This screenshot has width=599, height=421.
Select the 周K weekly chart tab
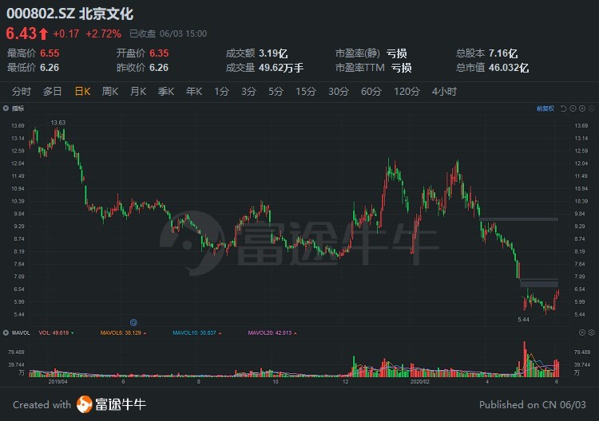(x=110, y=92)
